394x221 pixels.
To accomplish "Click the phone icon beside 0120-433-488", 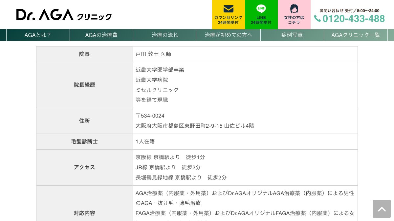I will 317,19.
